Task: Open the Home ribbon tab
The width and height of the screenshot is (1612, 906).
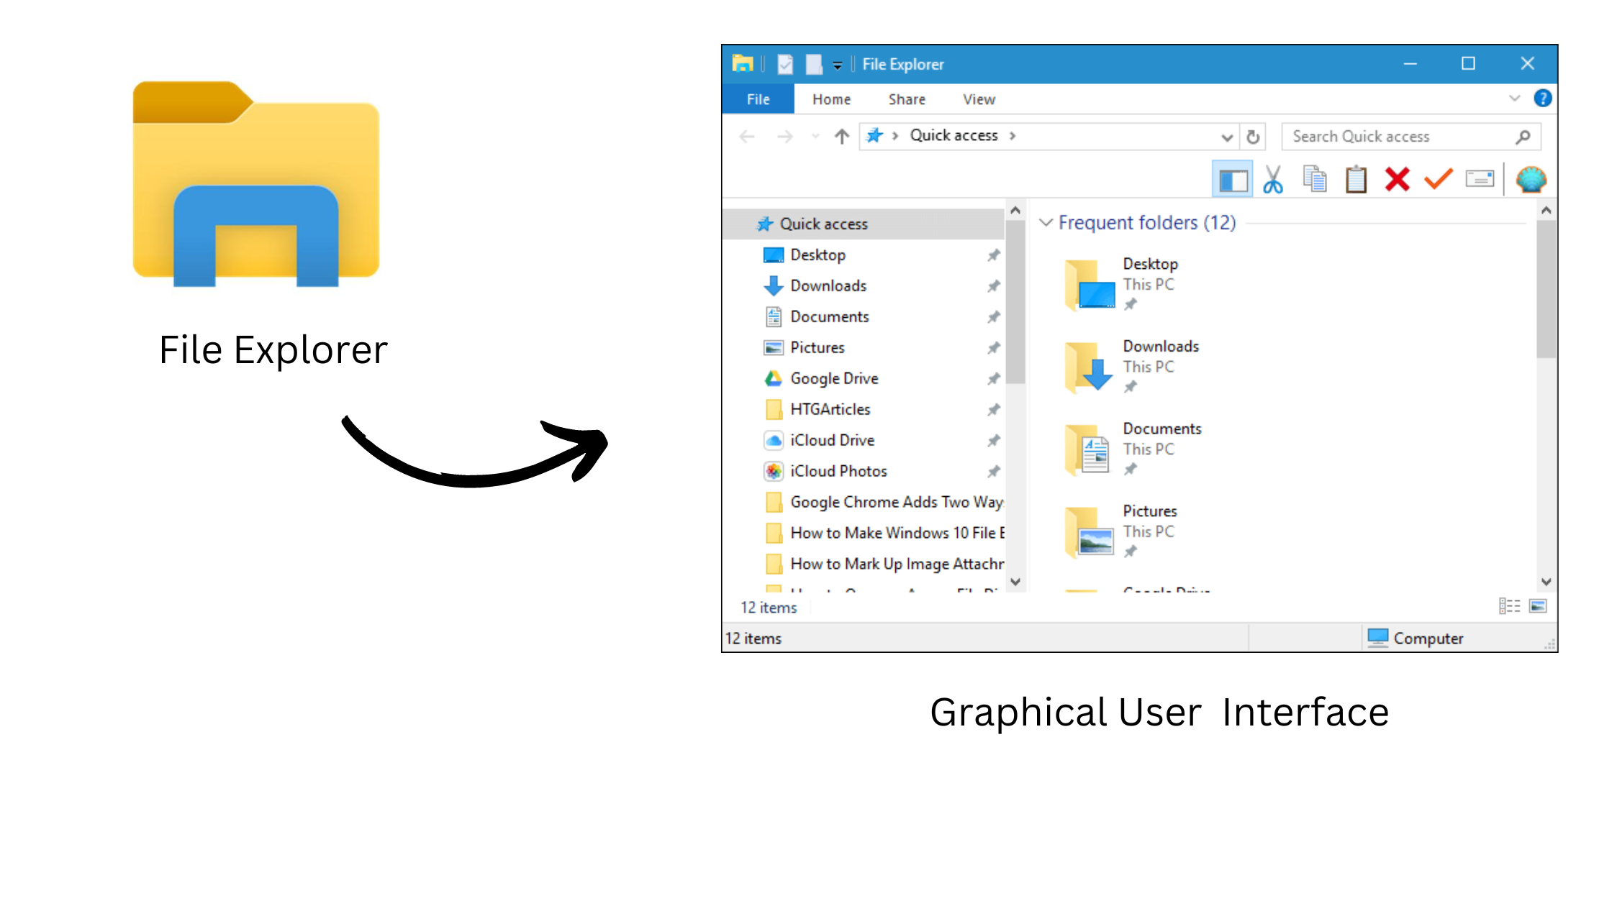Action: tap(831, 99)
